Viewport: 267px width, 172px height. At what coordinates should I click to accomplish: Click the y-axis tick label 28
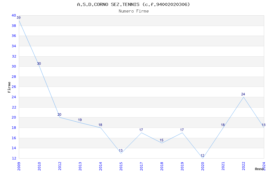14,77
